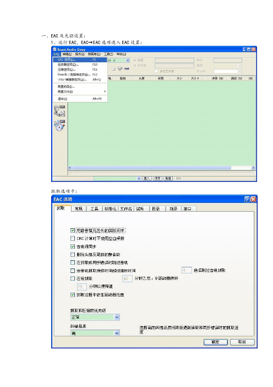Click the 保存 button in EAC bottom bar
Viewport: 273px width, 387px height.
(x=157, y=178)
